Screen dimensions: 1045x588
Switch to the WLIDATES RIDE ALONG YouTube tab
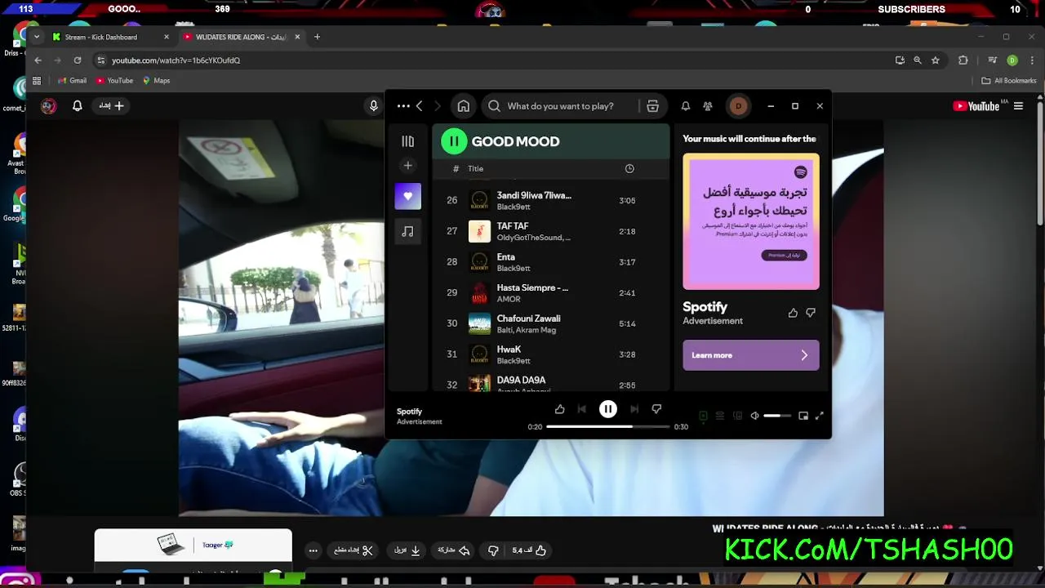tap(242, 37)
